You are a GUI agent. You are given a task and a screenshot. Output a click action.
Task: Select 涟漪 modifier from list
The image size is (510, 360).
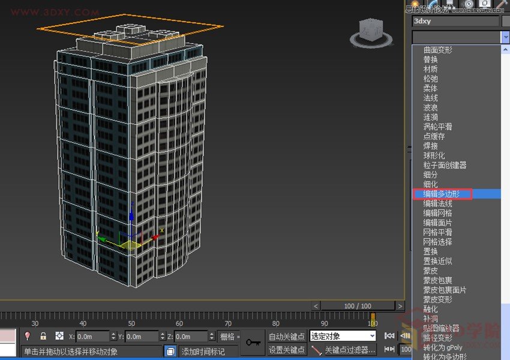tap(430, 117)
